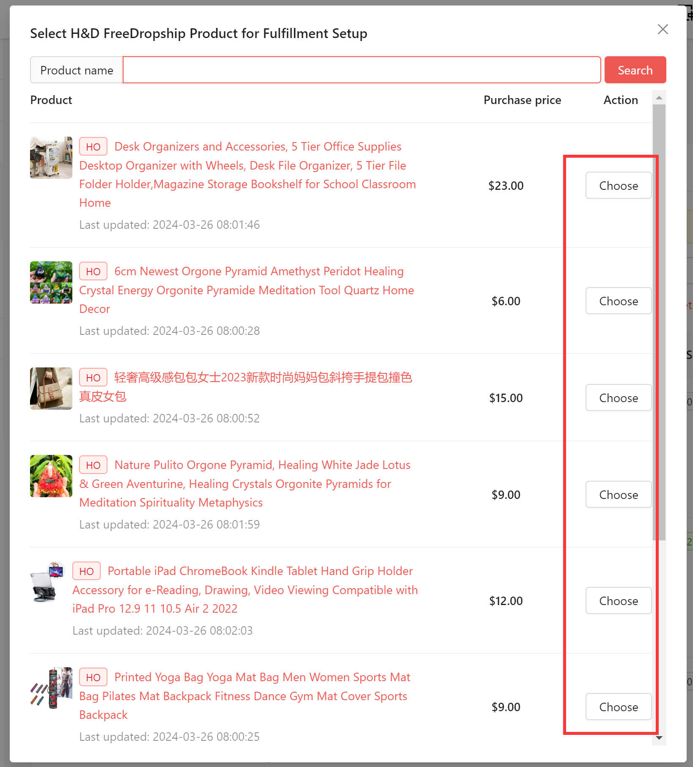
Task: Choose the $15.00 handbag product
Action: tap(618, 397)
